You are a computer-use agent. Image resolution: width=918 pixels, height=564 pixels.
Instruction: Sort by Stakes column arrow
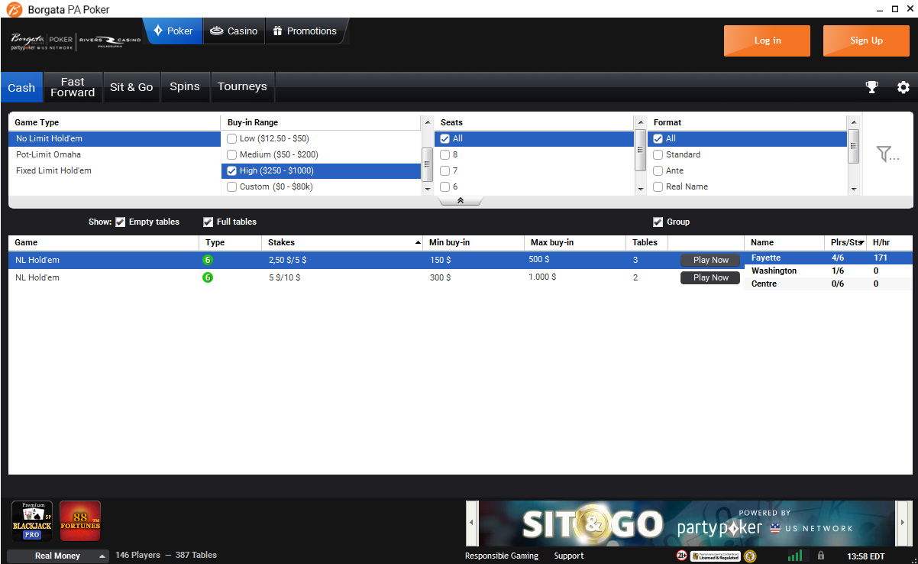pos(418,243)
